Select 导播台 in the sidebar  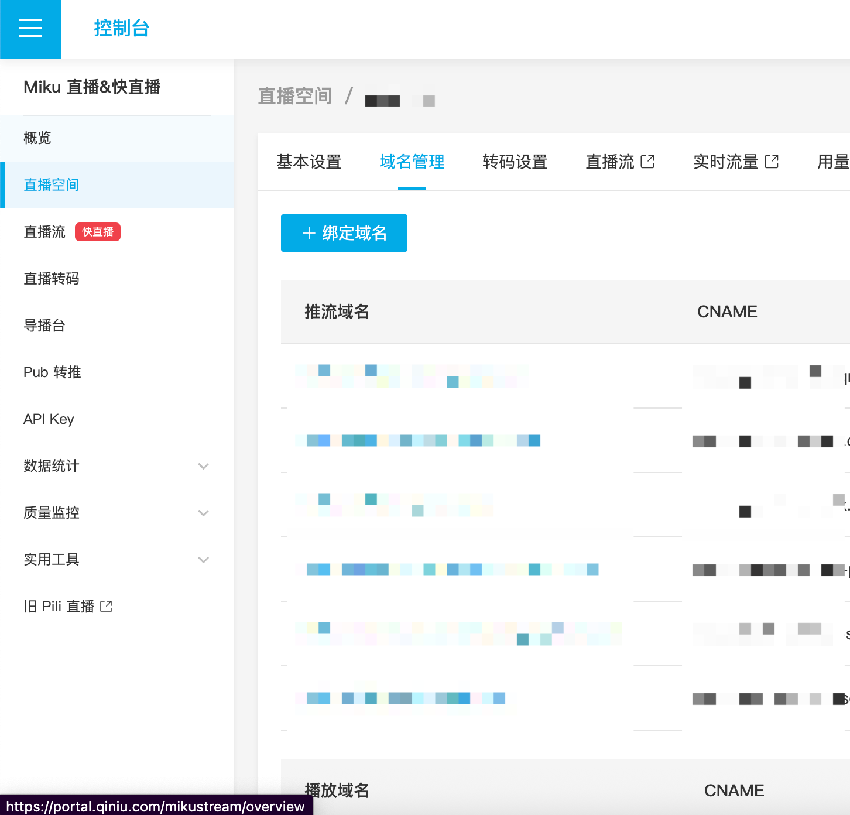(44, 326)
